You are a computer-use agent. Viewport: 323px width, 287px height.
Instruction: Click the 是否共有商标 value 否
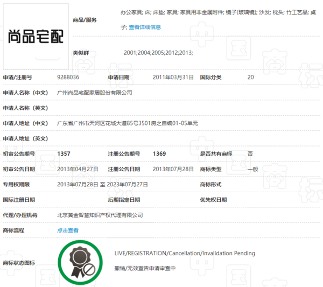[250, 153]
